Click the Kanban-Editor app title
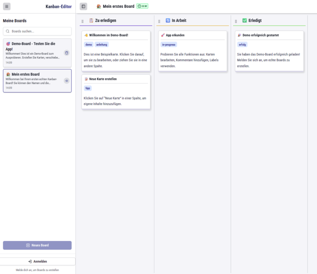This screenshot has width=317, height=274. (59, 7)
